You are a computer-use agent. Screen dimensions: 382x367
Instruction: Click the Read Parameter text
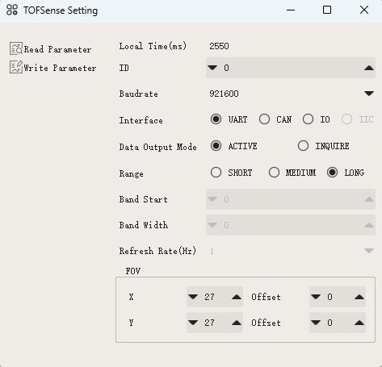point(57,49)
